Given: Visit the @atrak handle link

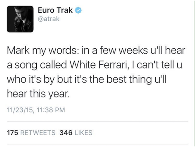Looking at the screenshot, I should pyautogui.click(x=48, y=19).
